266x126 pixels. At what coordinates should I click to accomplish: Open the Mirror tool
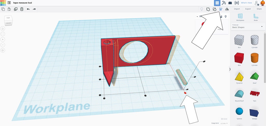pyautogui.click(x=227, y=9)
